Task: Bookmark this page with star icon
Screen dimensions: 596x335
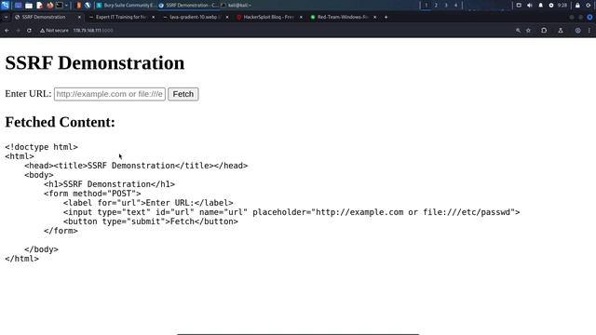Action: [528, 31]
